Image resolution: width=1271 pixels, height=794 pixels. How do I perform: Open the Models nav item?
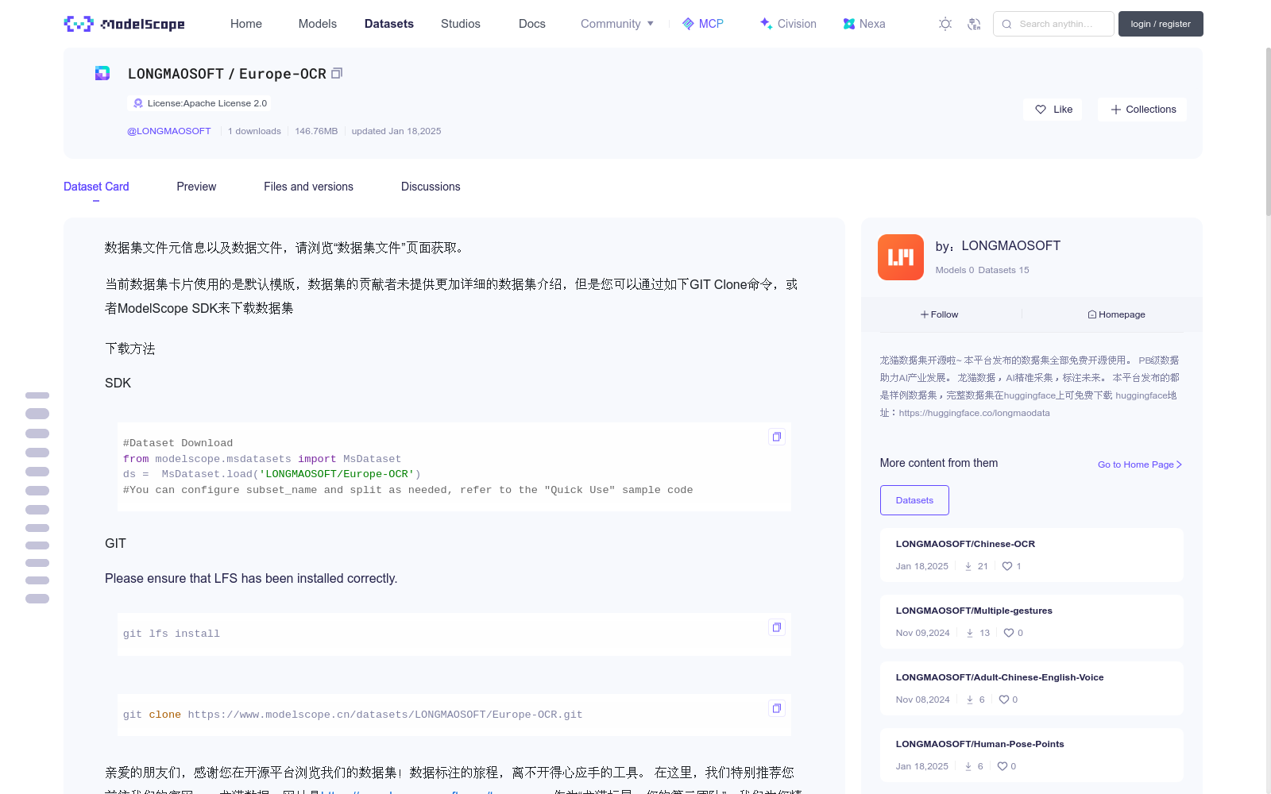pos(318,24)
